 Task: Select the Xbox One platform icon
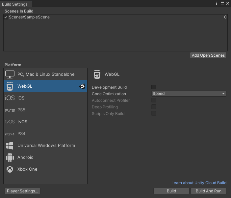click(10, 169)
